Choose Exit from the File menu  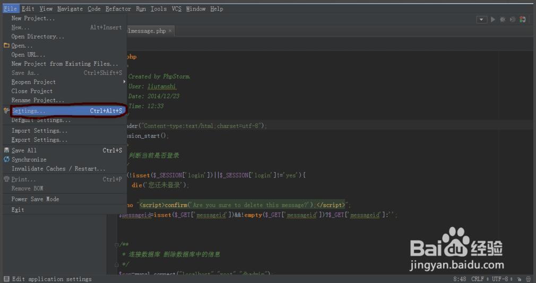pos(65,210)
